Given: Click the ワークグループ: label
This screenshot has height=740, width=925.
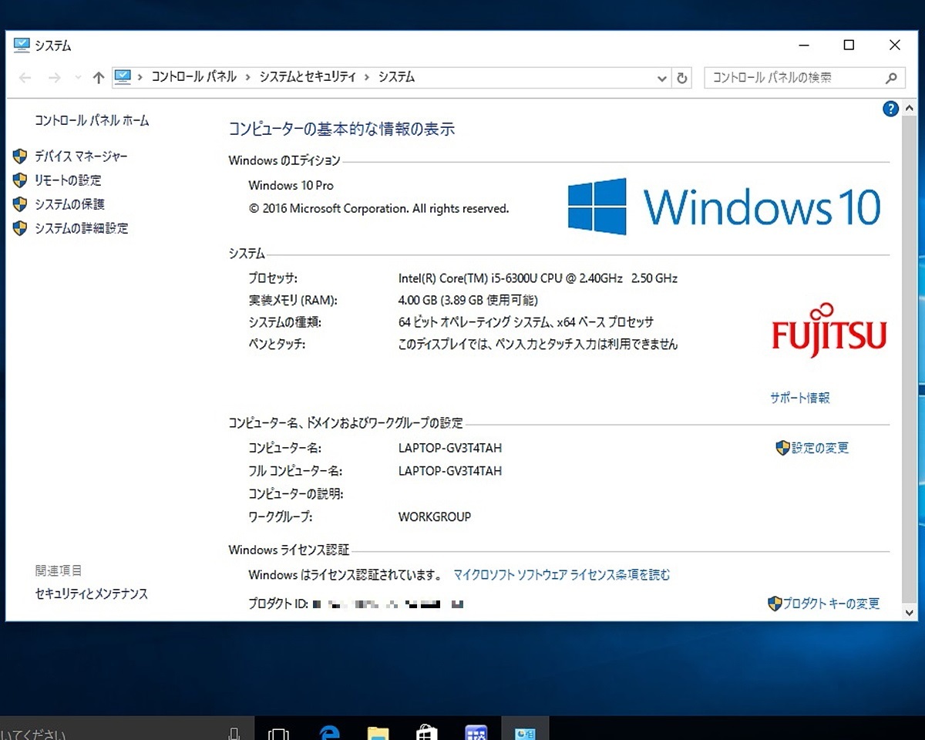Looking at the screenshot, I should click(280, 517).
